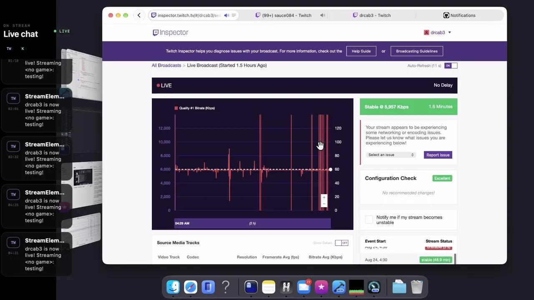Open the dark blue robot-face Dock app

(x=251, y=287)
